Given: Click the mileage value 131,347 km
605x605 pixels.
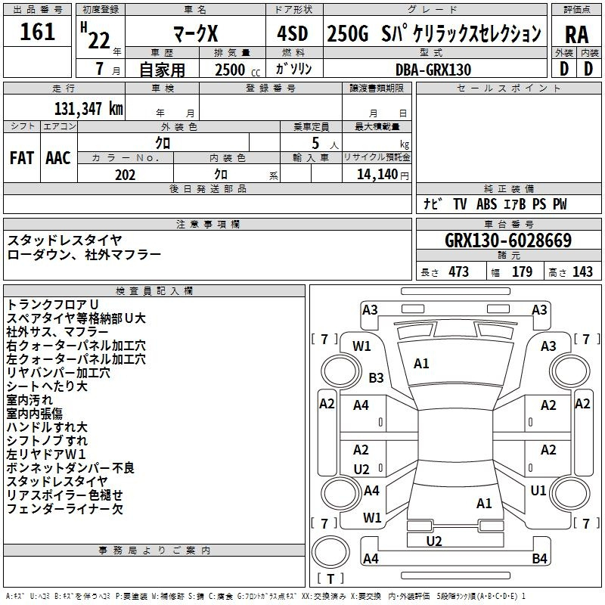Looking at the screenshot, I should click(x=88, y=109).
